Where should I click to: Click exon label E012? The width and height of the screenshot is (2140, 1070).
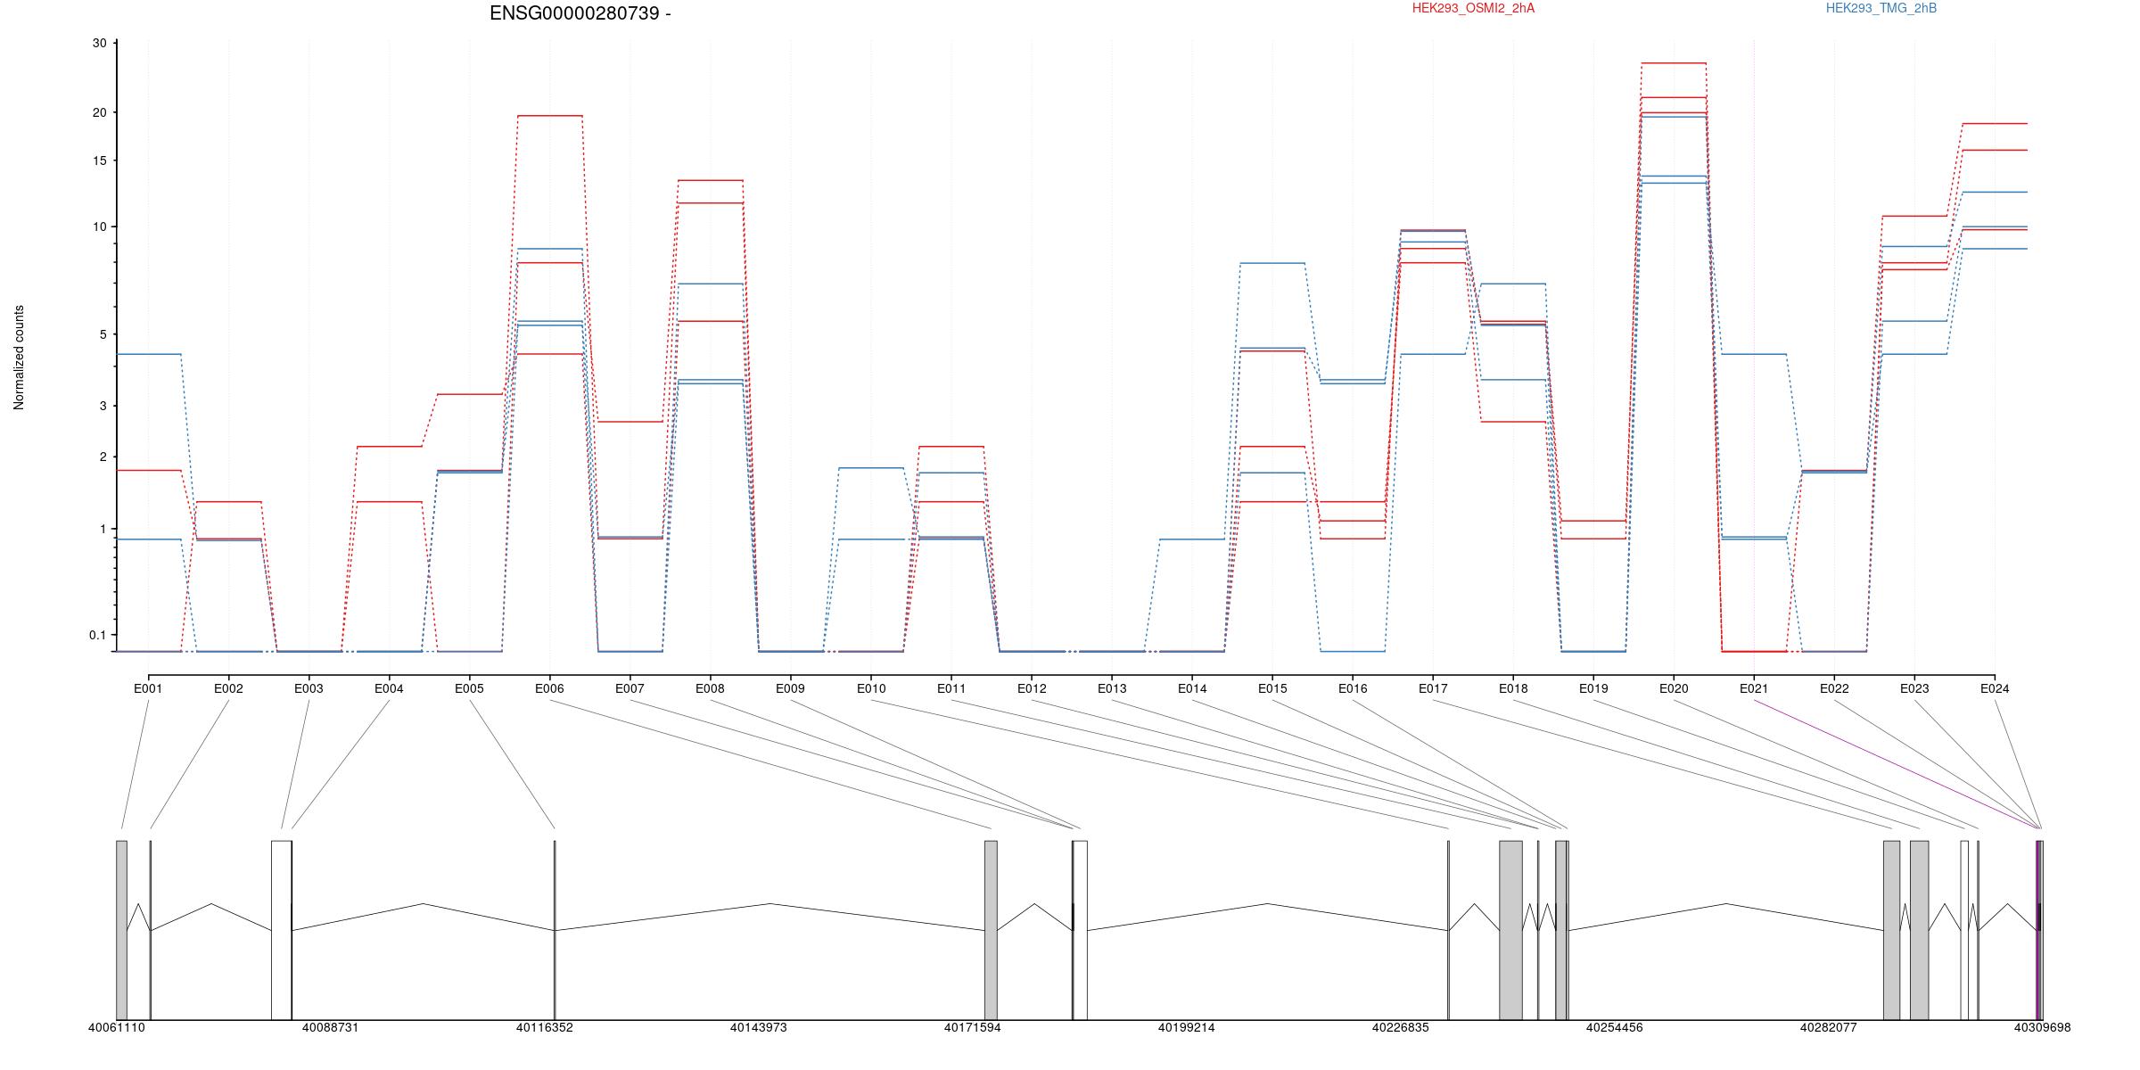[1032, 688]
